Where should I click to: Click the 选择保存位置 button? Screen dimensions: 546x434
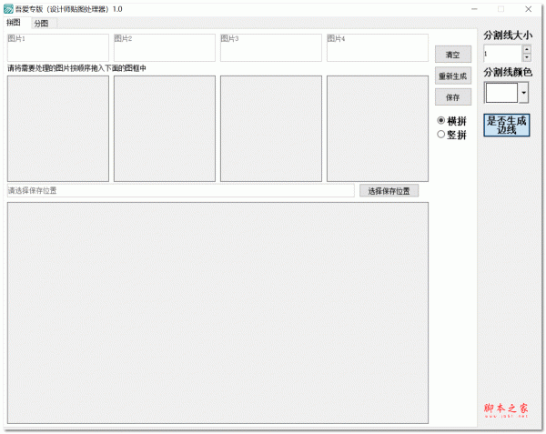[x=389, y=191]
